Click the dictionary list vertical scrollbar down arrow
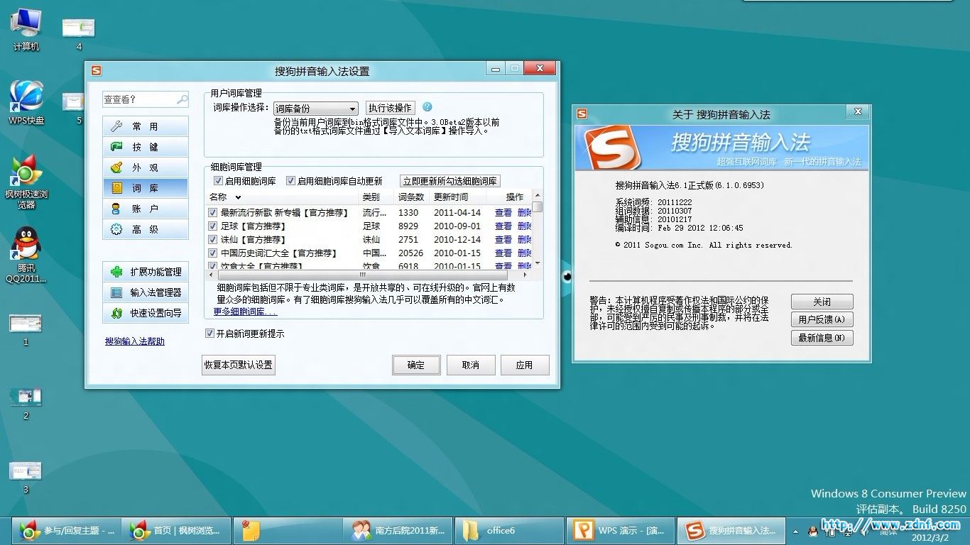The image size is (970, 545). 538,263
